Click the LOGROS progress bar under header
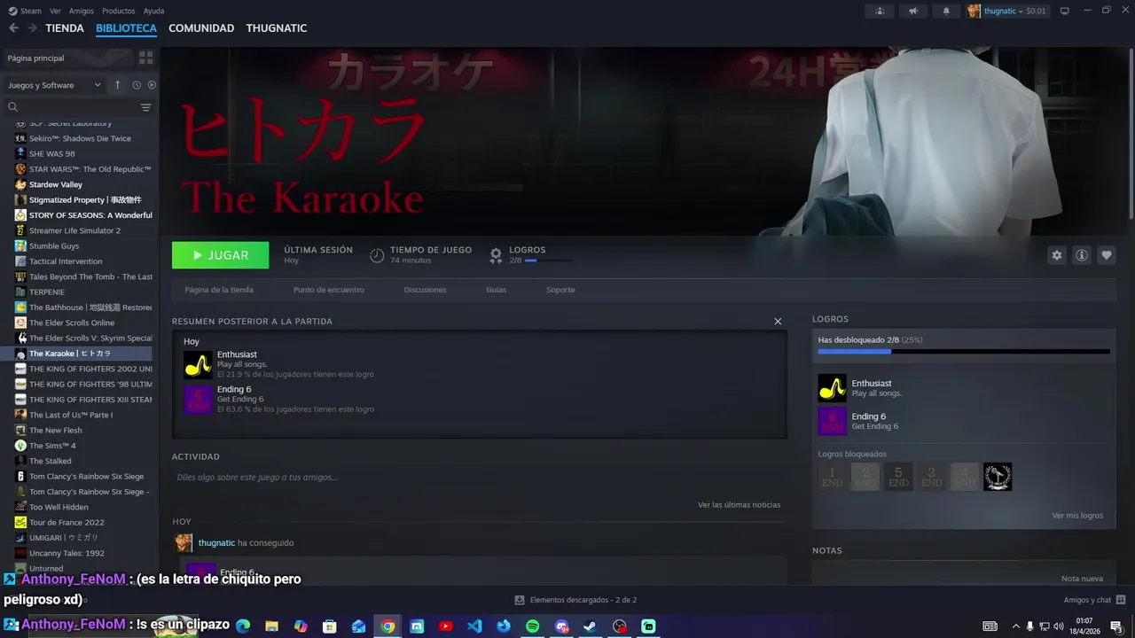 click(x=548, y=261)
